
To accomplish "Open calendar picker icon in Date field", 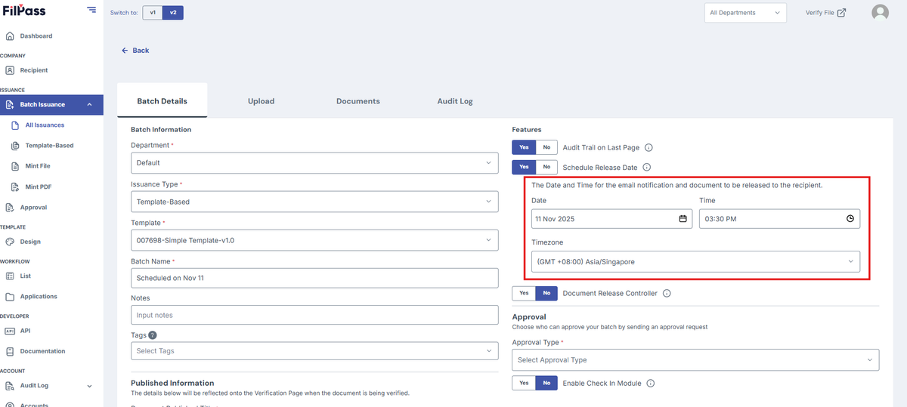I will 683,218.
